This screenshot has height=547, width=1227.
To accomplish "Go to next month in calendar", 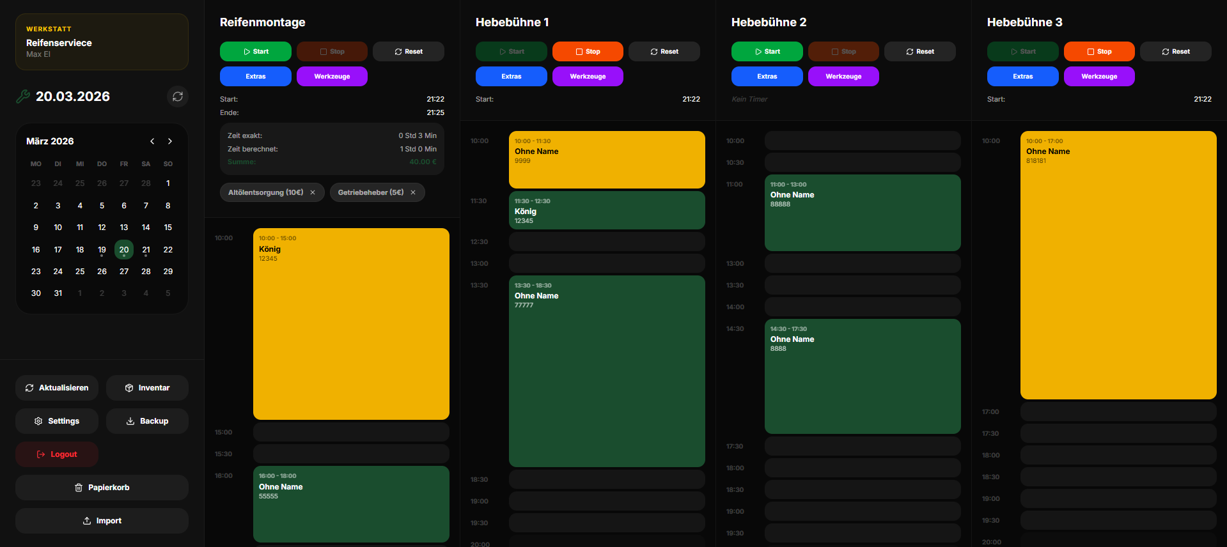I will (170, 141).
